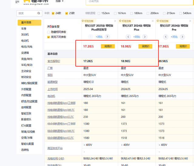Jump to 主动安全 section

[x=26, y=71]
